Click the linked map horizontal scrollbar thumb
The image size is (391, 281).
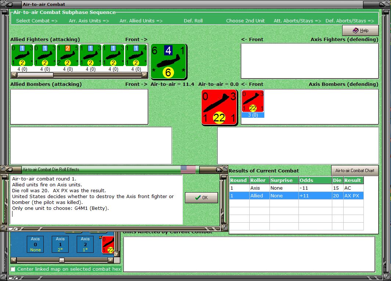pyautogui.click(x=62, y=260)
